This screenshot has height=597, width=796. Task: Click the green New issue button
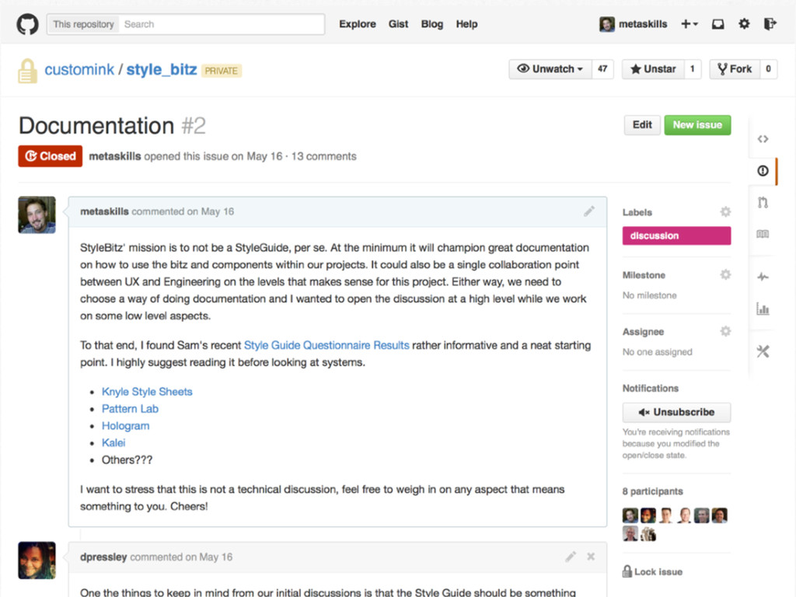pos(697,125)
